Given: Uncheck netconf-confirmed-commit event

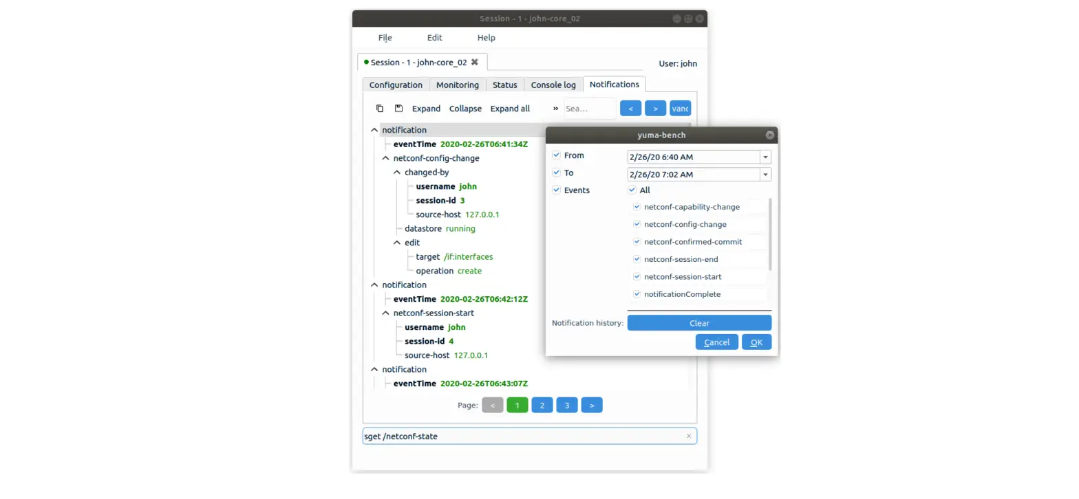Looking at the screenshot, I should (x=637, y=241).
